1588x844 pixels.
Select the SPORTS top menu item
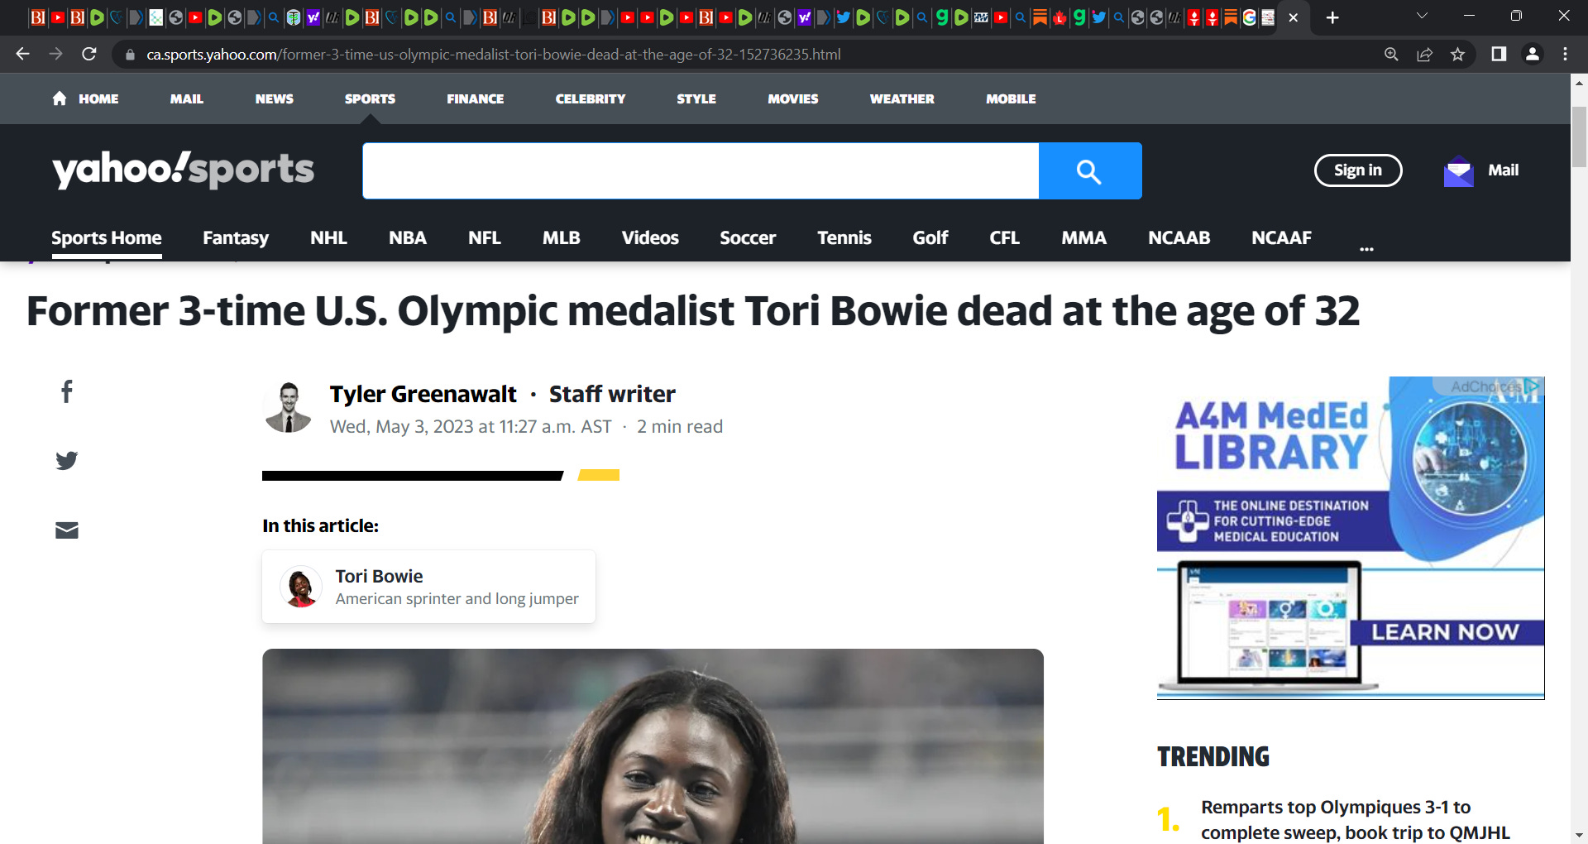(x=370, y=98)
